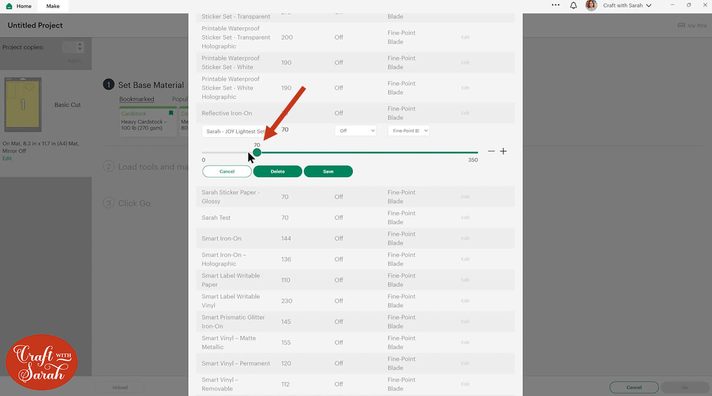Edit the Sarah Sticker Paper - Glossy row
Screen dimensions: 712x396
[x=465, y=197]
